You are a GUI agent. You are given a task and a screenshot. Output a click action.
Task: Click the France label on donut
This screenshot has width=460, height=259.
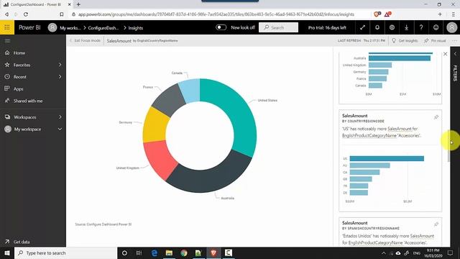pos(148,87)
